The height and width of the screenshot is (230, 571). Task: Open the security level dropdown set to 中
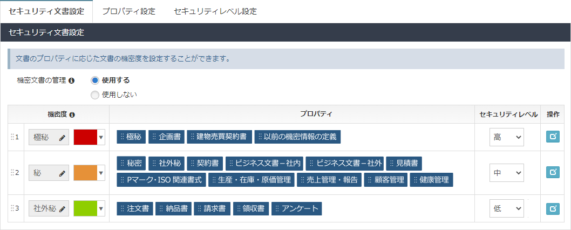(x=506, y=173)
